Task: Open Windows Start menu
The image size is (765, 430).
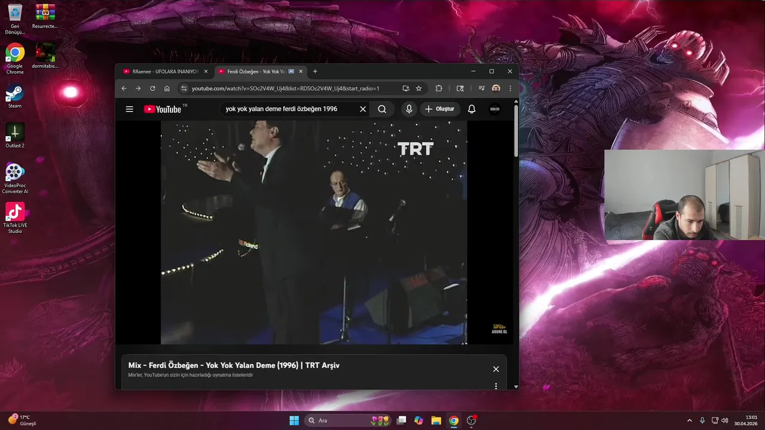Action: [294, 420]
